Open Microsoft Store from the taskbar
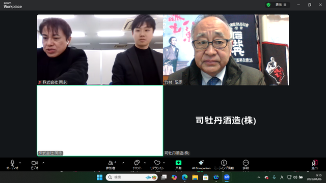This screenshot has width=326, height=183. (206, 177)
